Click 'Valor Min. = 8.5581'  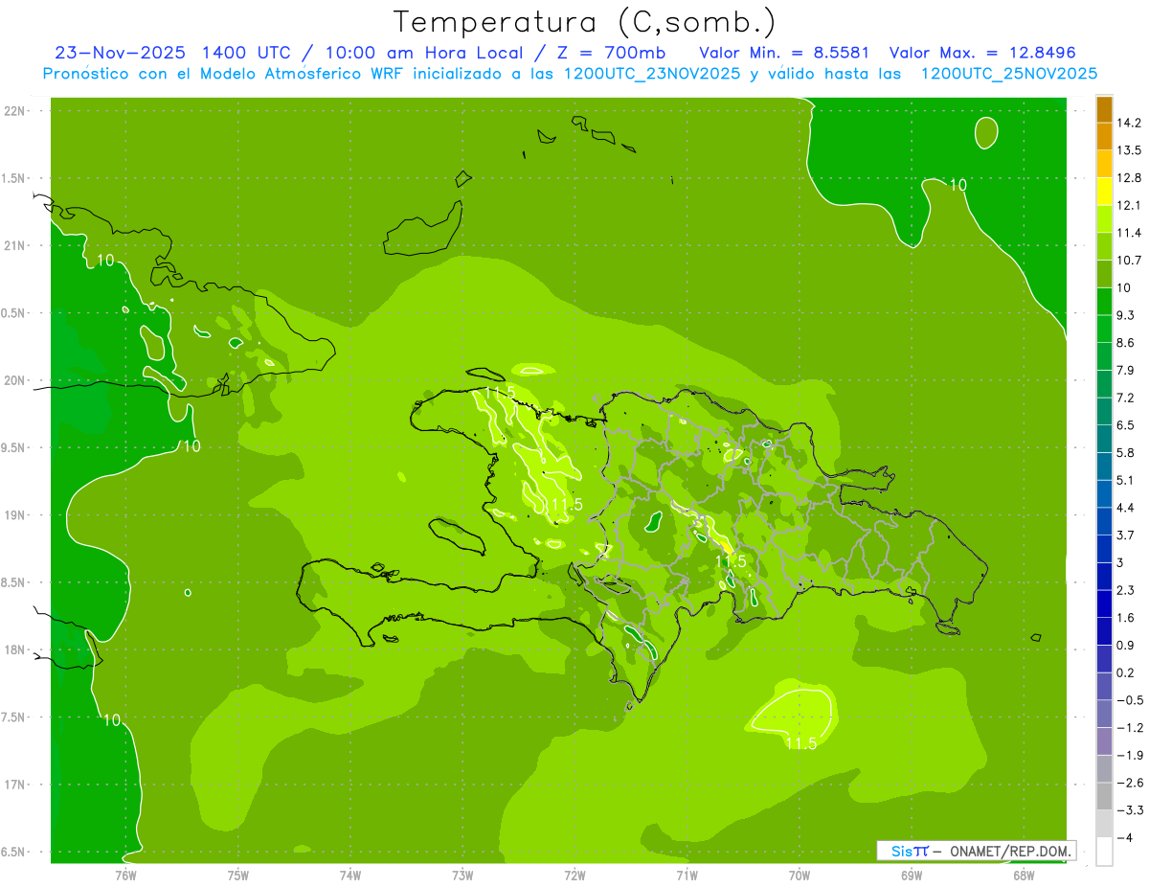coord(784,53)
